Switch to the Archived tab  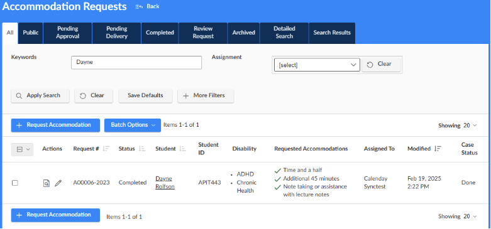(x=244, y=33)
